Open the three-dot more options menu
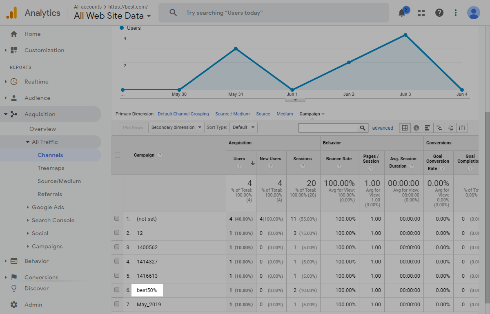The width and height of the screenshot is (490, 314). [456, 13]
